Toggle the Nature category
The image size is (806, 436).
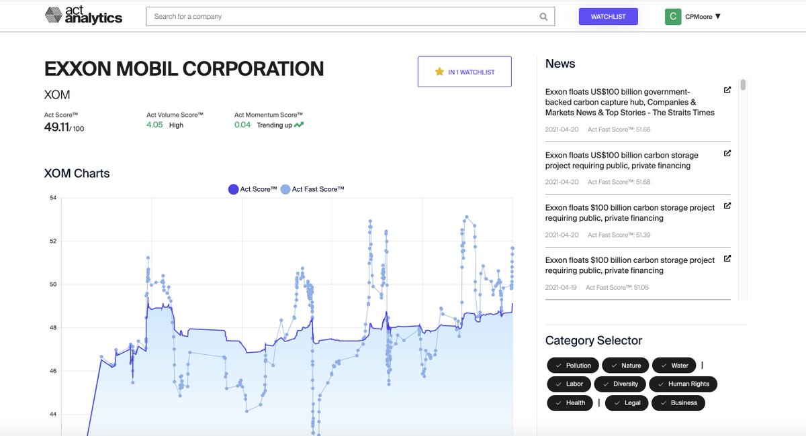click(x=625, y=366)
